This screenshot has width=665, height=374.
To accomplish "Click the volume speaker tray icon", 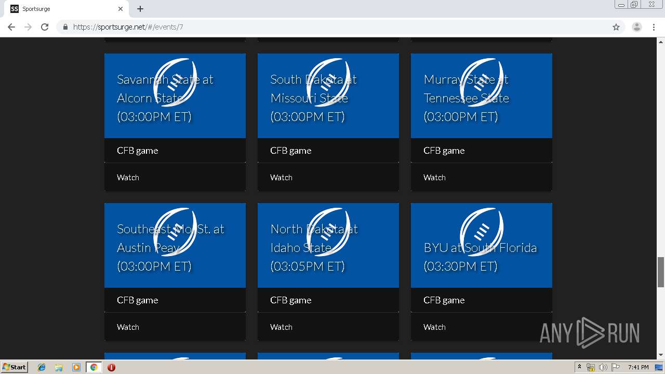I will pos(603,367).
